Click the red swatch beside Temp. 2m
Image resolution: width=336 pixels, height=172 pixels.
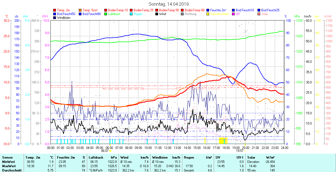pyautogui.click(x=55, y=10)
